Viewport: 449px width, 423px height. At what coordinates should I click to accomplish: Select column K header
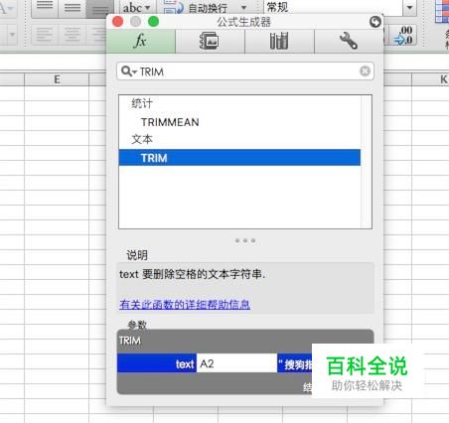click(x=430, y=79)
